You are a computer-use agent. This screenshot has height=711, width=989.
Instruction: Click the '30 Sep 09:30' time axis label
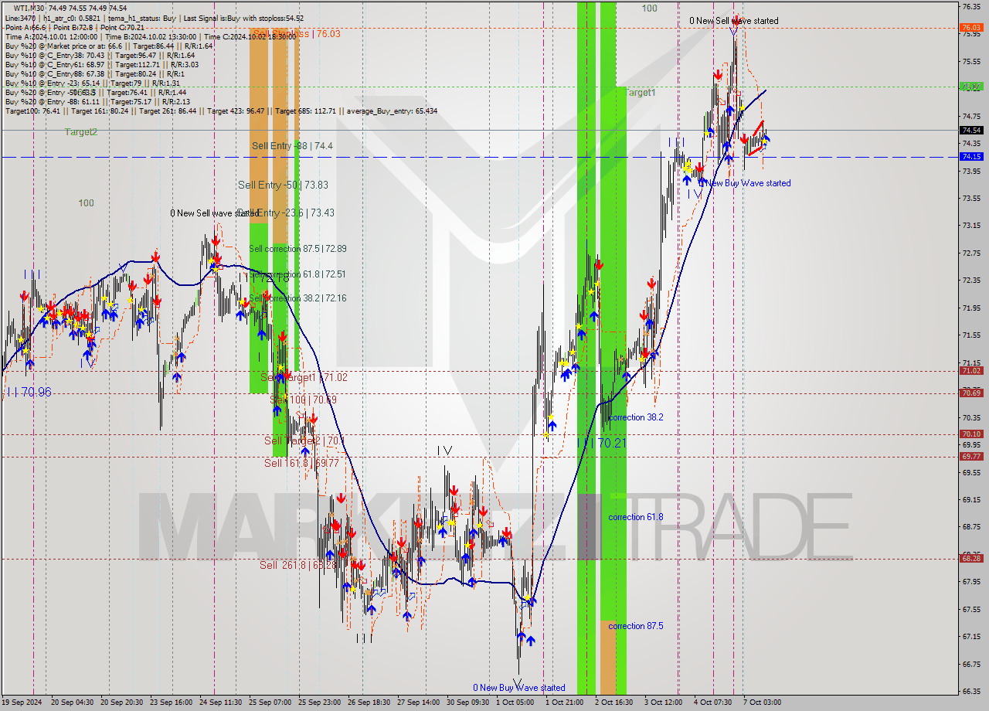point(468,702)
